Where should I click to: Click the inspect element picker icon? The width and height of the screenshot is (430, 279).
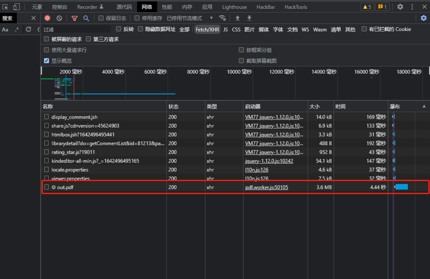click(x=5, y=7)
